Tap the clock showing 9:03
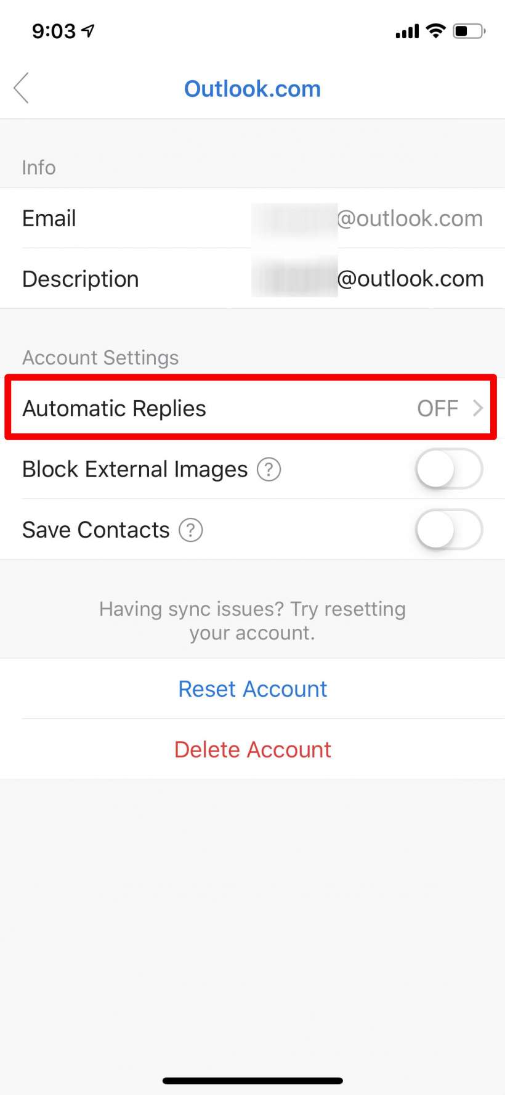 tap(52, 30)
